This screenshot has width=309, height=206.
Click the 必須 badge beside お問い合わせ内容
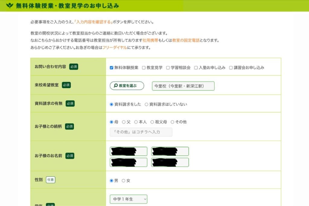[x=74, y=67]
